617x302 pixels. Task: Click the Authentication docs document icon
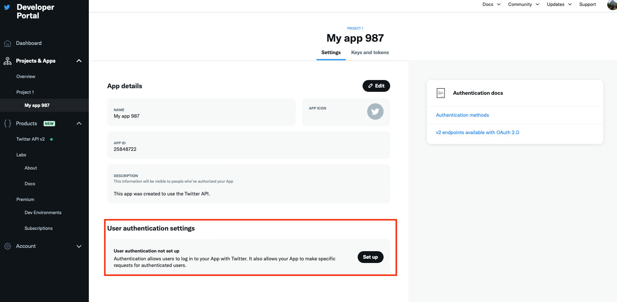[441, 93]
